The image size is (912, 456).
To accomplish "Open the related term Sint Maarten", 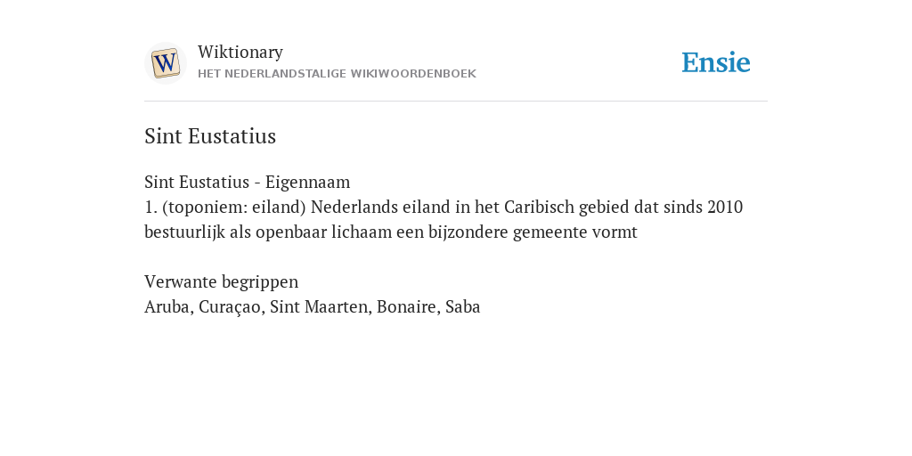I will click(319, 306).
